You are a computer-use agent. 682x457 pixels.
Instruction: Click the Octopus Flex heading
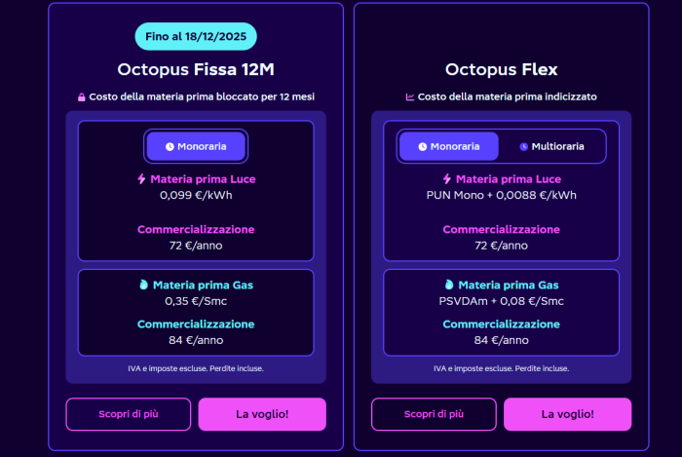click(x=501, y=69)
